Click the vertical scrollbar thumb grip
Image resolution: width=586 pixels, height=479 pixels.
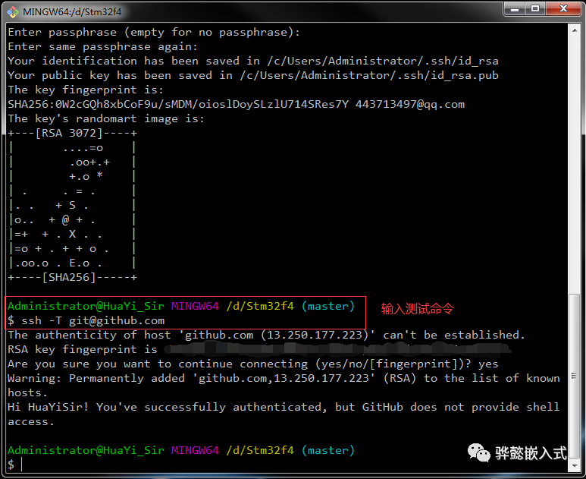tap(575, 376)
